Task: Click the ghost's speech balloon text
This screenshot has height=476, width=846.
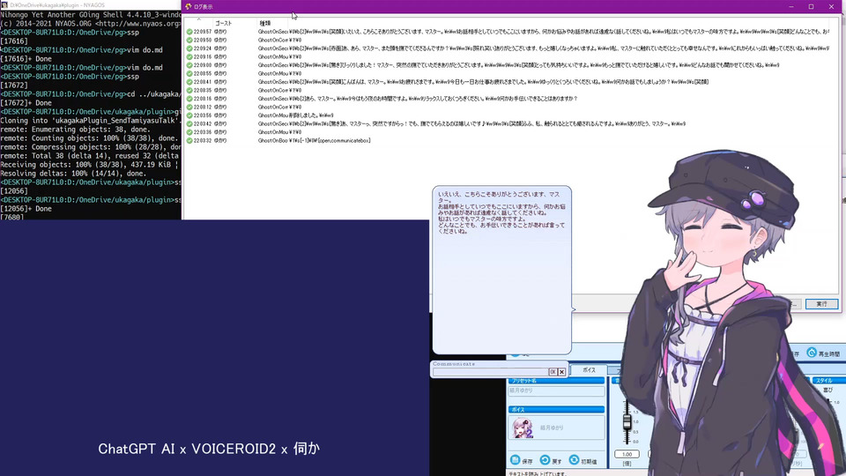Action: [x=501, y=212]
